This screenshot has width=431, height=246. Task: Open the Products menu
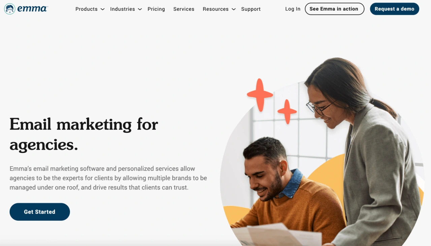(87, 9)
